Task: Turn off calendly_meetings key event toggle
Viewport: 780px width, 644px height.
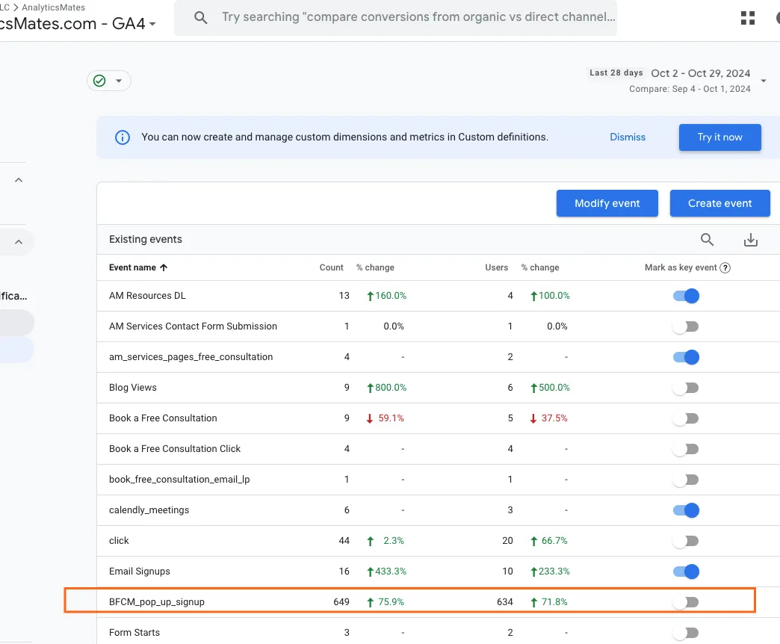Action: click(686, 510)
